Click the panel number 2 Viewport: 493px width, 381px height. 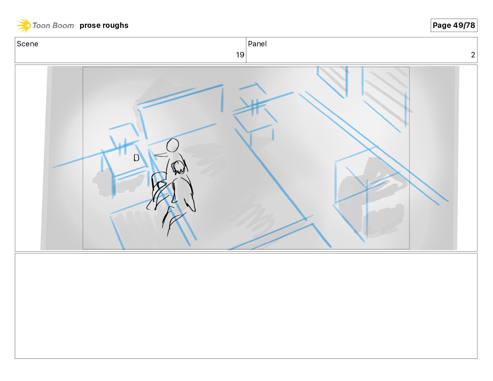pos(473,55)
